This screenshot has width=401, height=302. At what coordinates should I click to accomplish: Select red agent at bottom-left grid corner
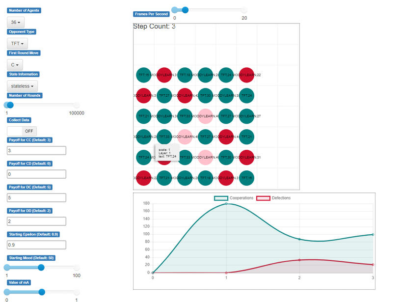point(144,177)
